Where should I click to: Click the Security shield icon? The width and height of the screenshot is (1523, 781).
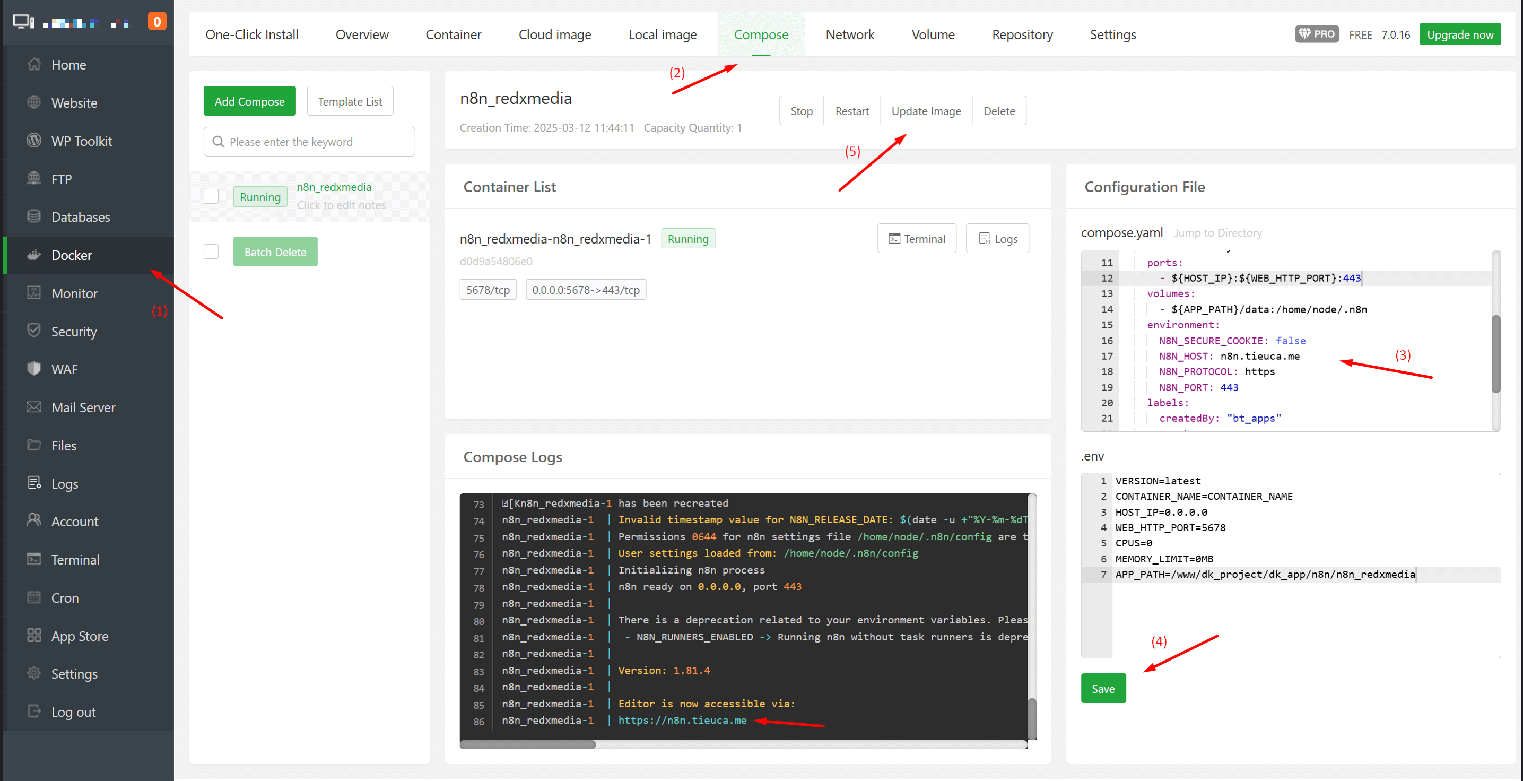(x=34, y=331)
